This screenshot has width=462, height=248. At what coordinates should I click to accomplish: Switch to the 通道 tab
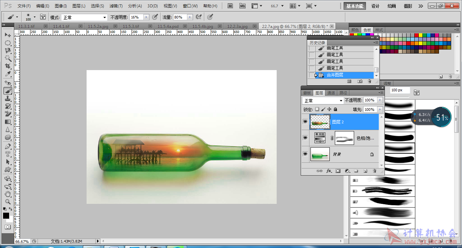coord(331,93)
